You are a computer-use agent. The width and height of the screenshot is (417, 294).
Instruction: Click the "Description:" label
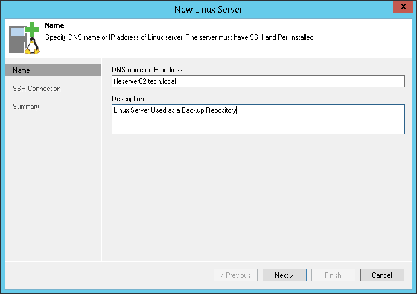pyautogui.click(x=129, y=98)
